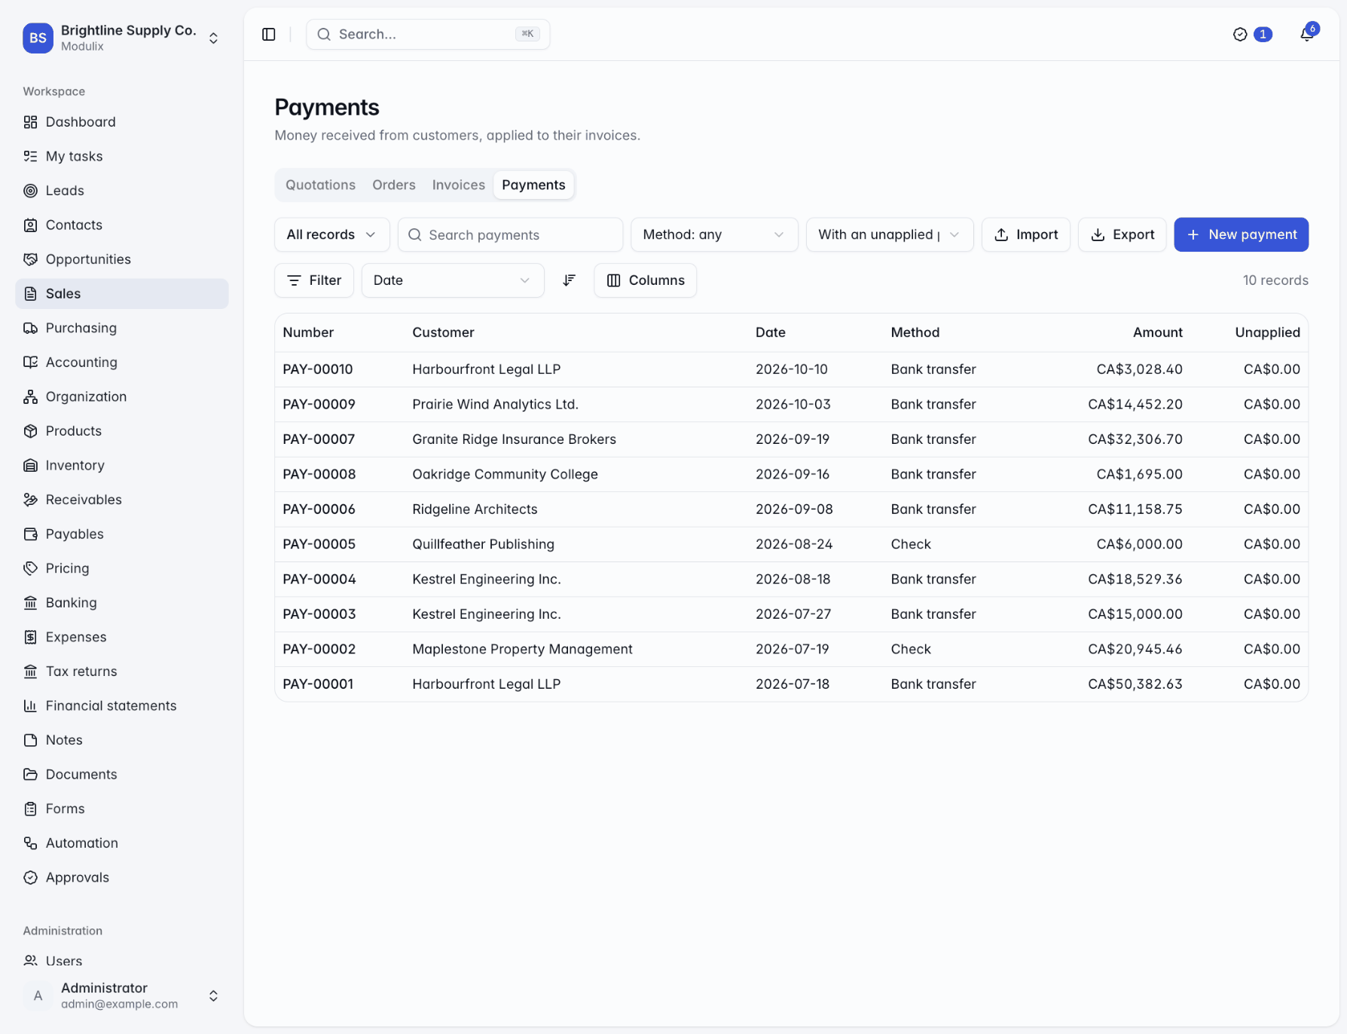Click the Forms clipboard icon
Viewport: 1347px width, 1034px height.
30,809
